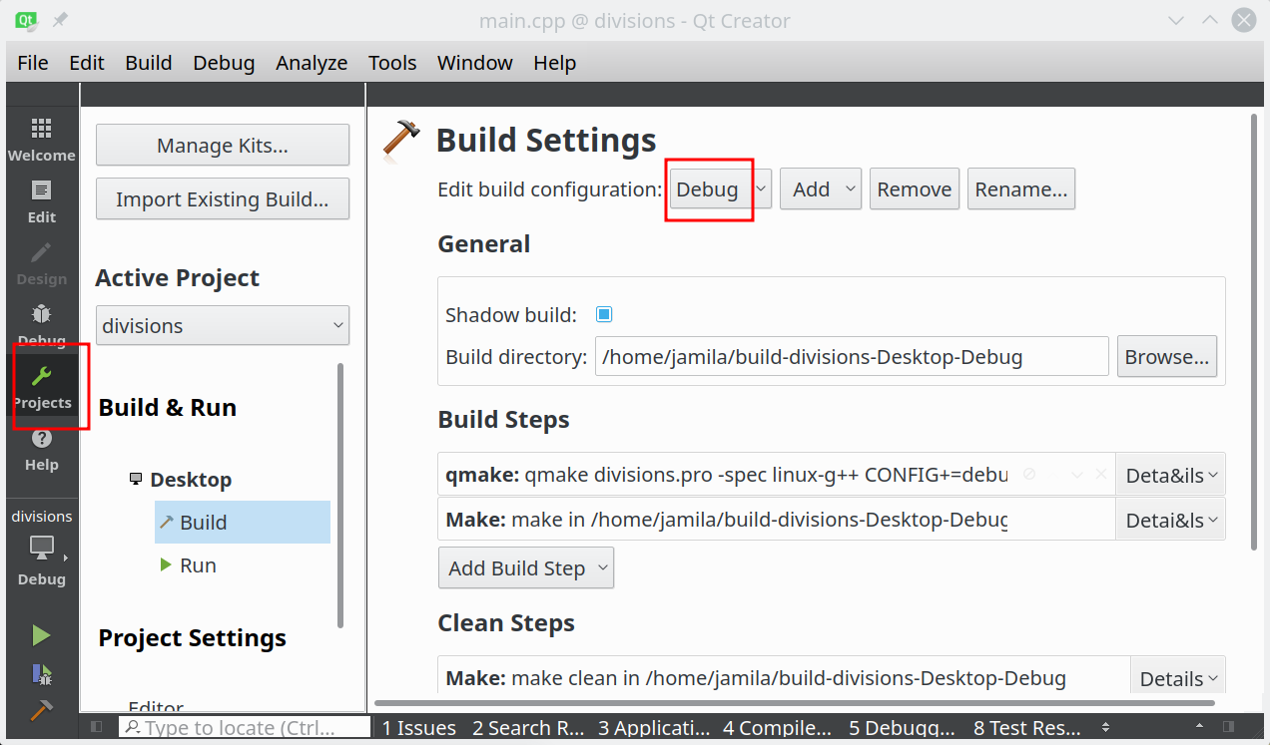Open the Edit menu
This screenshot has width=1270, height=745.
tap(87, 63)
